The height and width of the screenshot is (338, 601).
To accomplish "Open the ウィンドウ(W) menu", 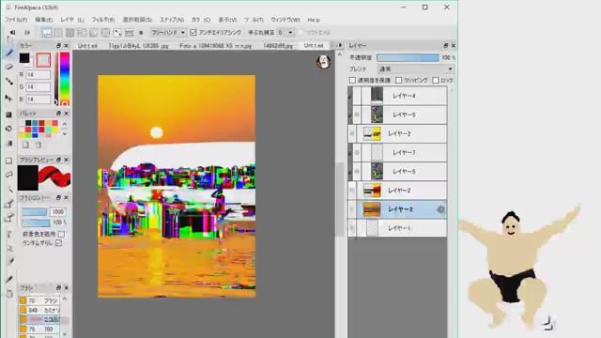I will (285, 20).
